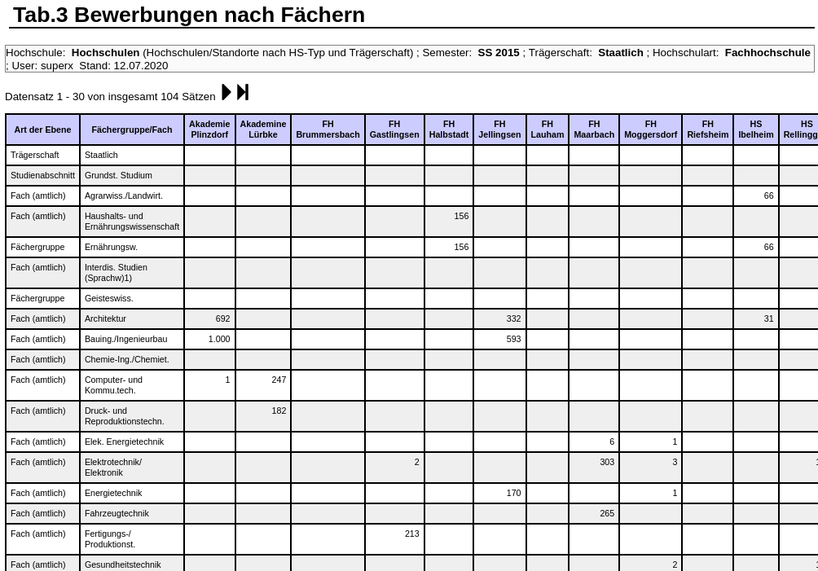Select the 'Bauing./Ingenieurbau' row label
Viewport: 818px width, 571px height.
tap(125, 339)
